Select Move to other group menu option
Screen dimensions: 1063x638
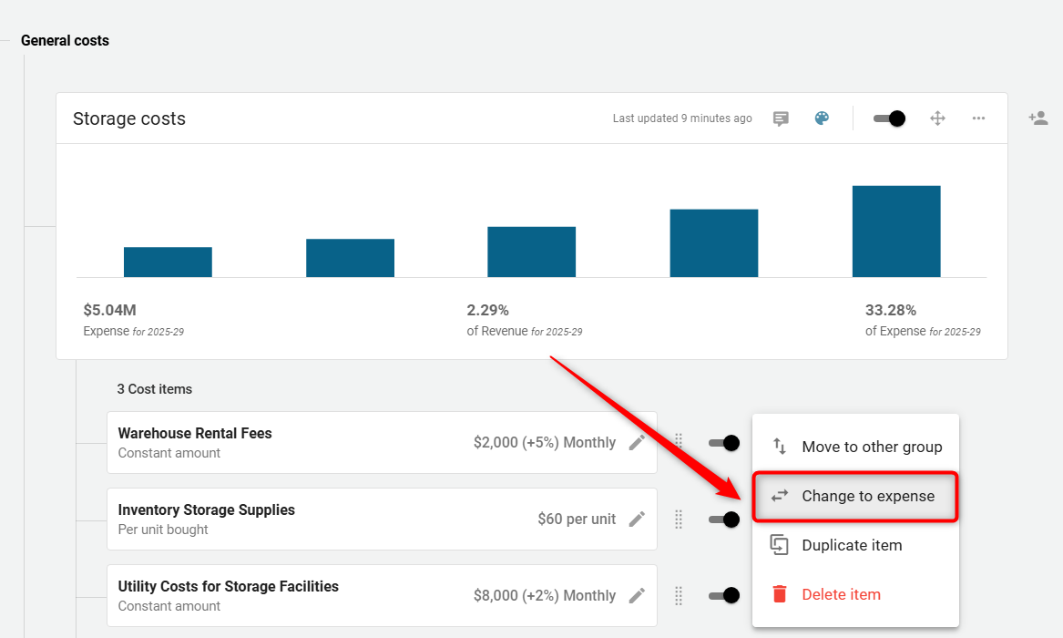855,447
